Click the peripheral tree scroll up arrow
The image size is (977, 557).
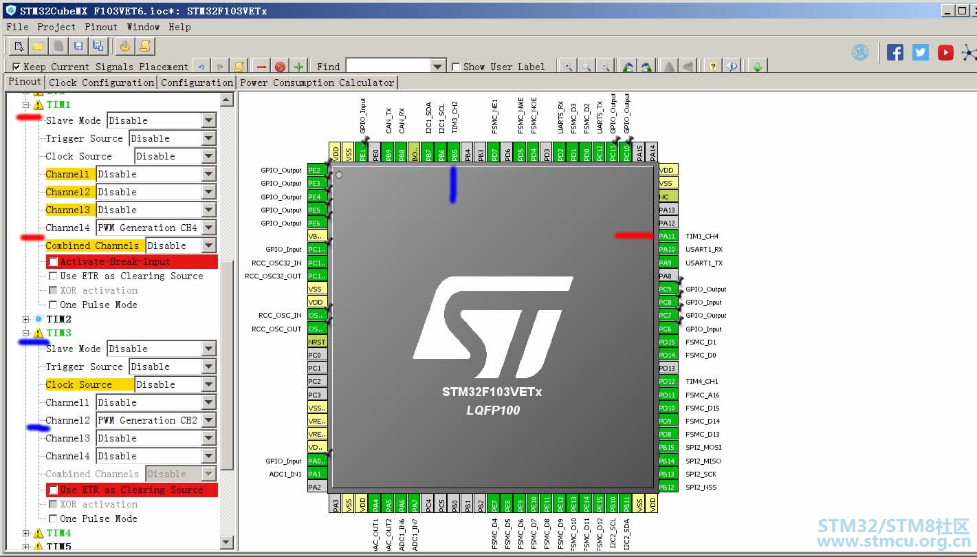227,100
